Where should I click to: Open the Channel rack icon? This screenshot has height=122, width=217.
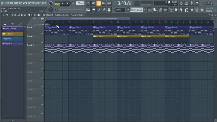click(x=160, y=10)
